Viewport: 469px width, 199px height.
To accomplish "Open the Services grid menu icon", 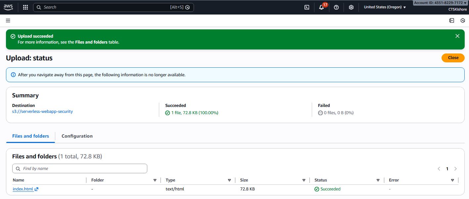I will [x=25, y=7].
